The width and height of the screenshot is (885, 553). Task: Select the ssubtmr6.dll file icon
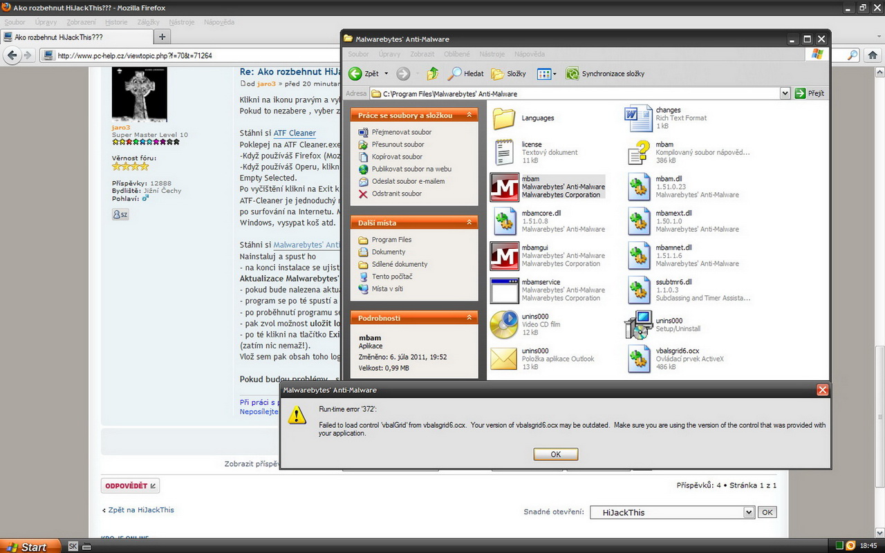click(x=638, y=290)
